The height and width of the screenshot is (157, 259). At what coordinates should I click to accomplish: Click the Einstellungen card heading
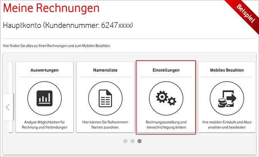tap(166, 70)
